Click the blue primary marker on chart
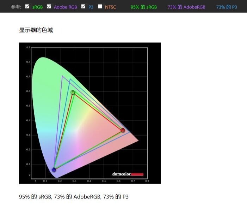 click(x=54, y=170)
